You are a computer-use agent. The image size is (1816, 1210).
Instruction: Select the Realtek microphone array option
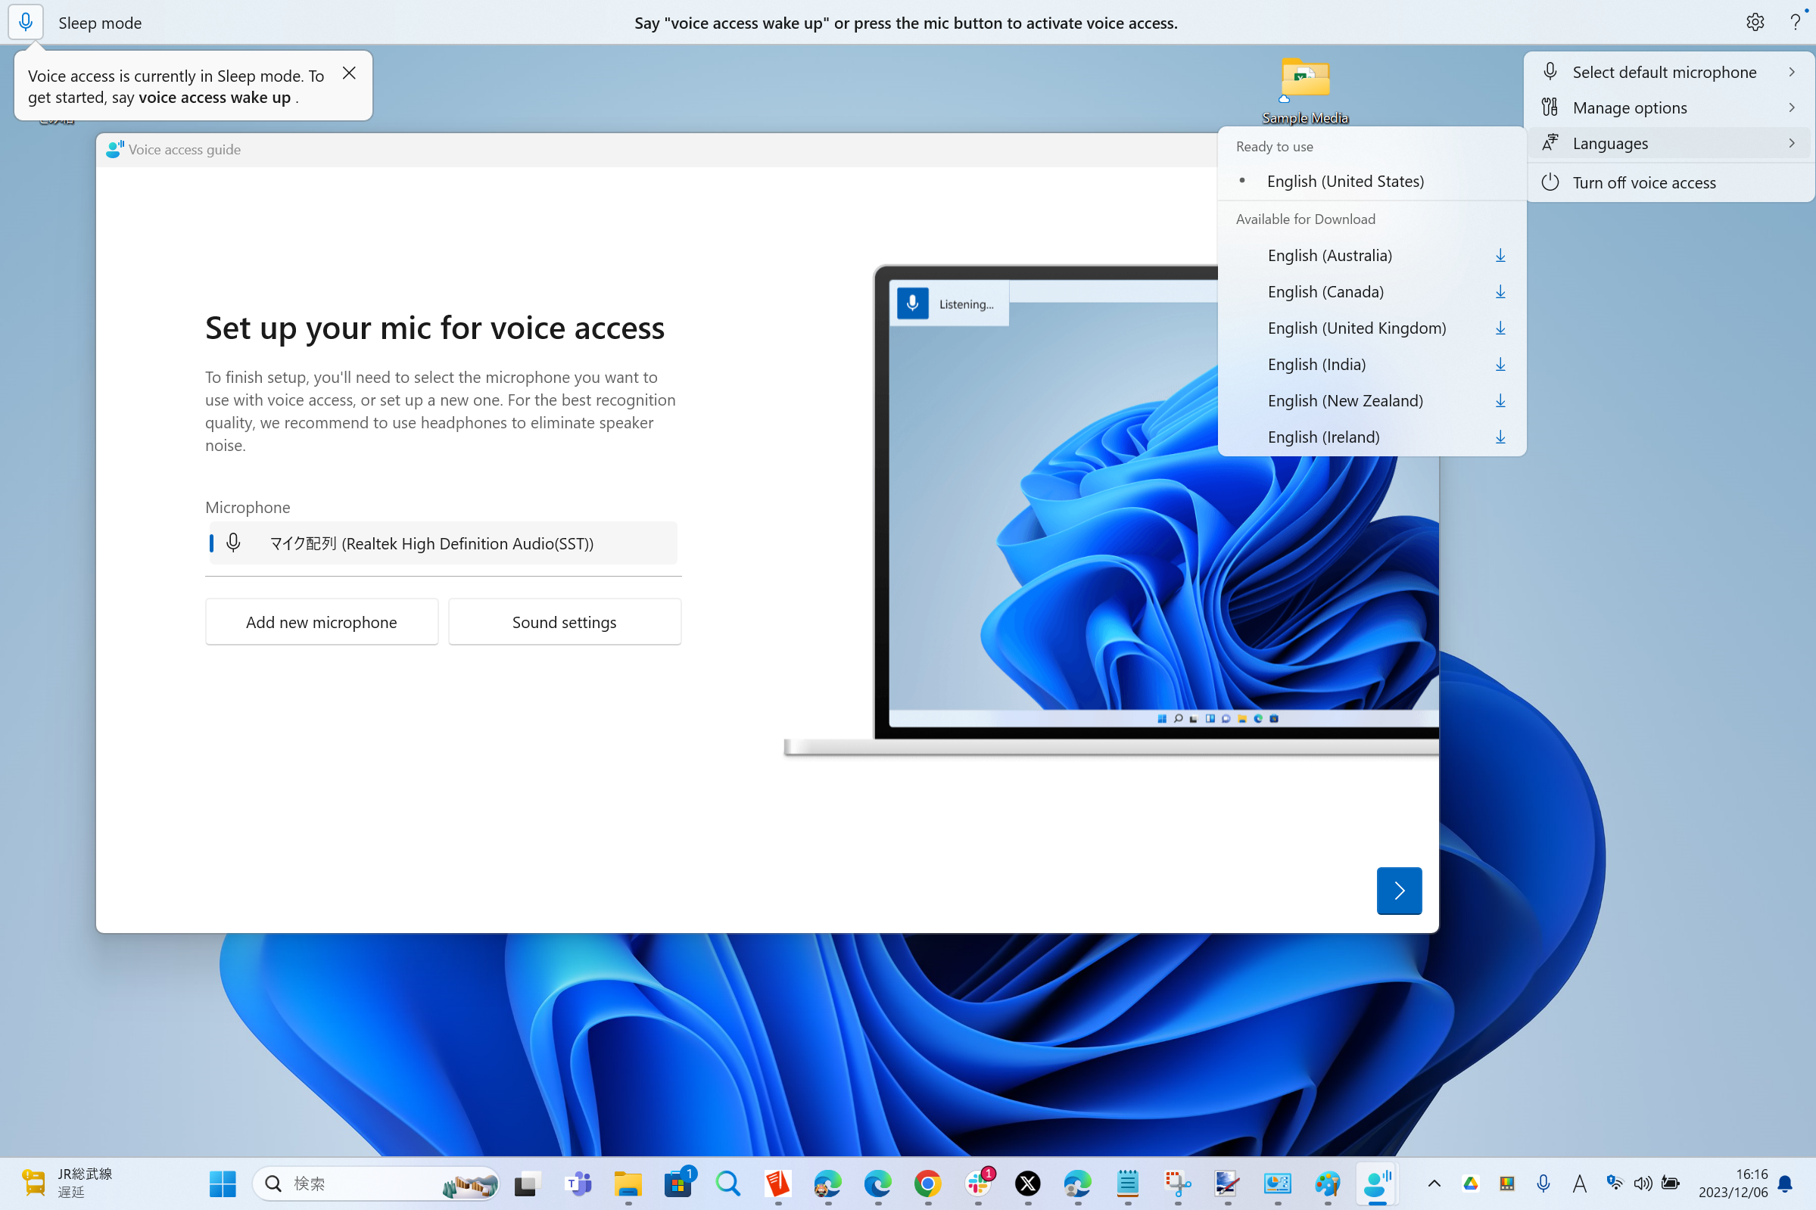coord(443,543)
